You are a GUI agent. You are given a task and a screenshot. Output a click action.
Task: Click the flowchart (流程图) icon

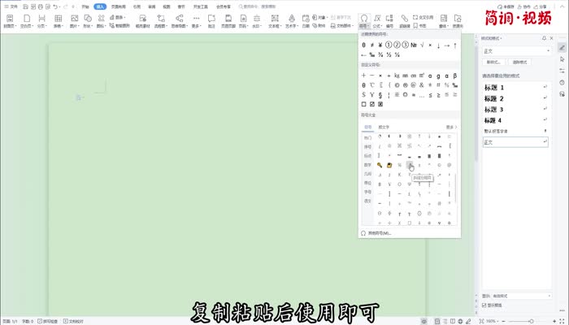pos(161,18)
